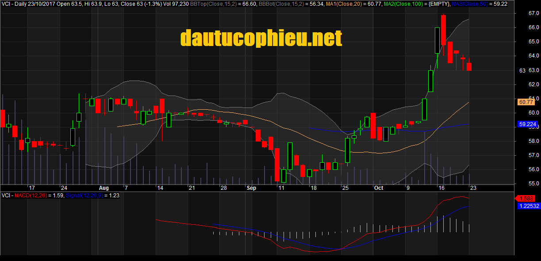Viewport: 541px width, 261px height.
Task: Click the Signal(12,26,9) label in lower pane
Action: [x=84, y=195]
